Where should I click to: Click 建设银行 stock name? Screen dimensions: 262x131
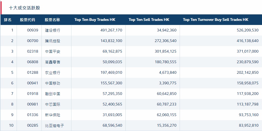(53, 30)
